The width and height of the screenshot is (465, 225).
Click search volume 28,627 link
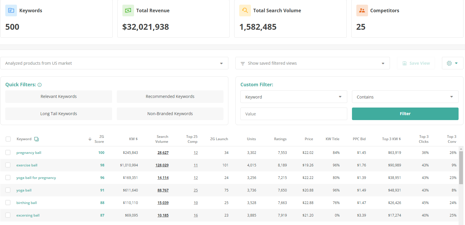point(163,153)
